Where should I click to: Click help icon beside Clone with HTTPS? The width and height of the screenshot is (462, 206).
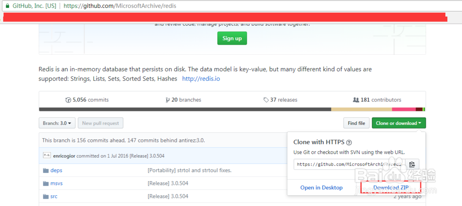click(x=349, y=143)
